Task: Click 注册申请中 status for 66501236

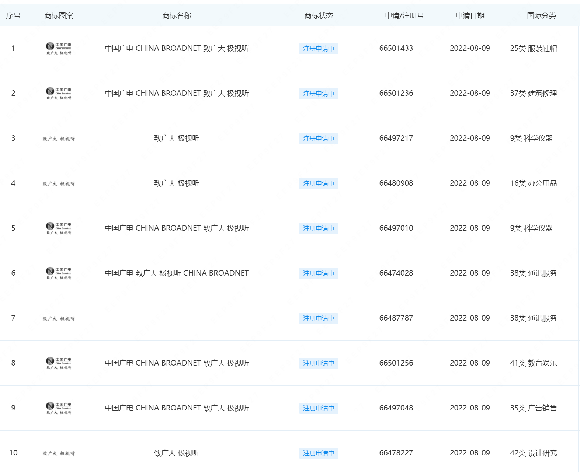Action: pyautogui.click(x=319, y=94)
